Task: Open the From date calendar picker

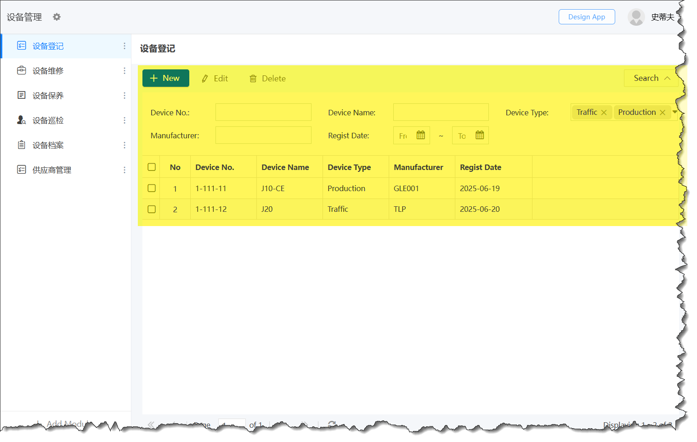Action: (x=420, y=135)
